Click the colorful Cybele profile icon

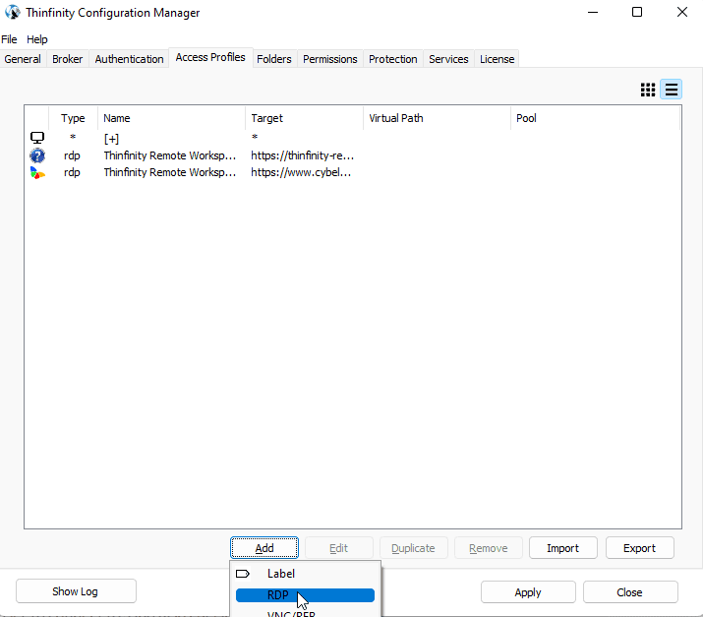pyautogui.click(x=37, y=172)
